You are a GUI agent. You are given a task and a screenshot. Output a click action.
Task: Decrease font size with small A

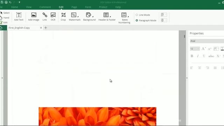[x=209, y=49]
